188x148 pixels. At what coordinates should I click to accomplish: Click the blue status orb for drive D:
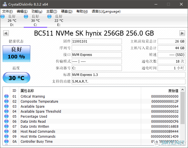3,16
